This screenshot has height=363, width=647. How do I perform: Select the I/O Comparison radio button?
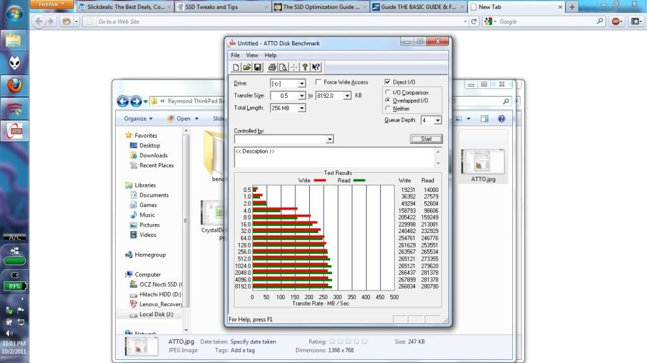tap(388, 92)
